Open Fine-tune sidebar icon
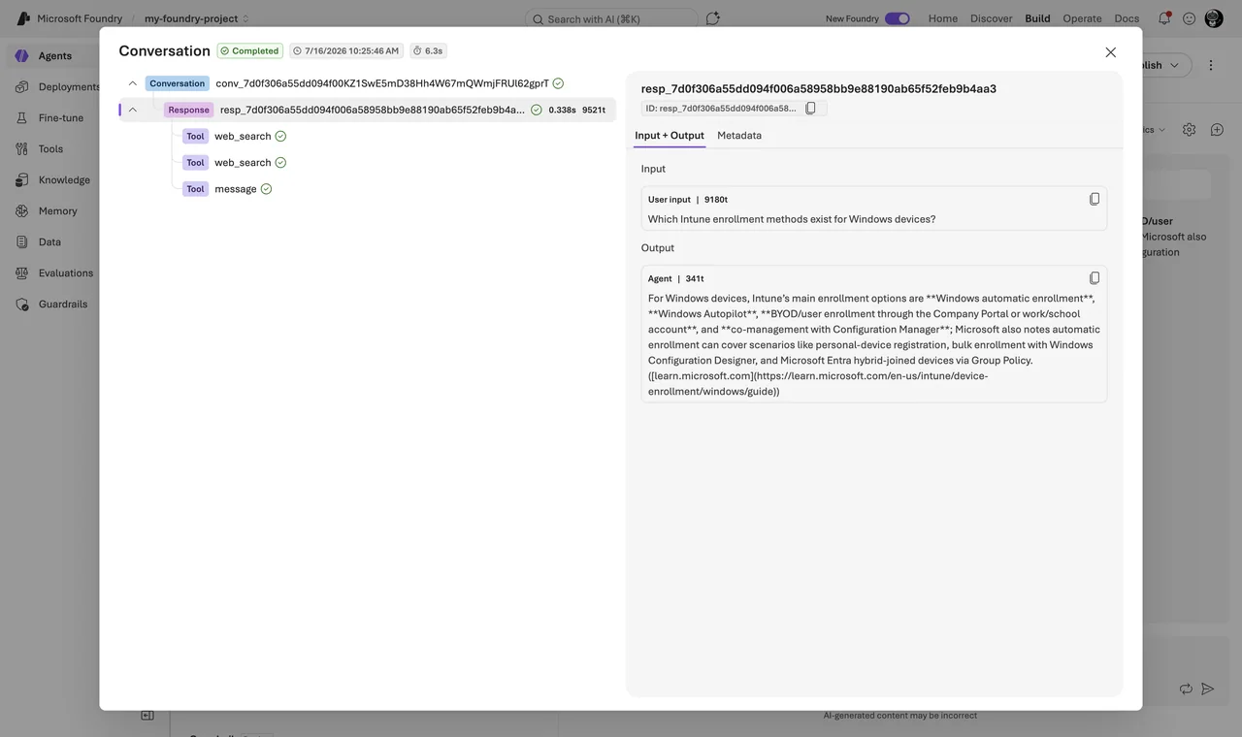Viewport: 1242px width, 737px height. [x=22, y=118]
